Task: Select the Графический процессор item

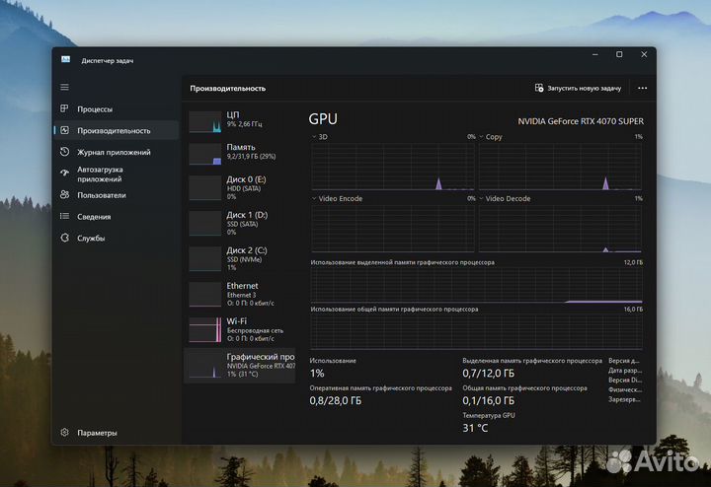Action: pyautogui.click(x=240, y=365)
